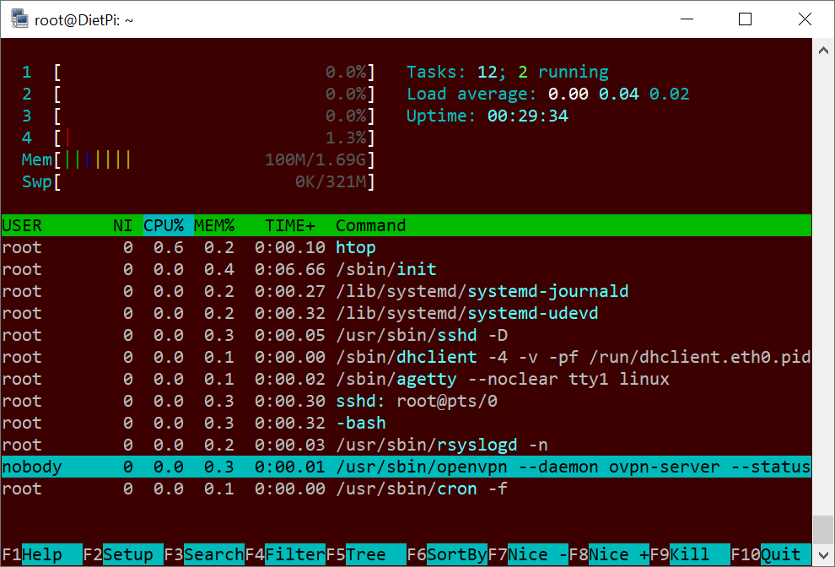The width and height of the screenshot is (835, 567).
Task: Select the sshd: root@pts/0 row
Action: [x=407, y=401]
